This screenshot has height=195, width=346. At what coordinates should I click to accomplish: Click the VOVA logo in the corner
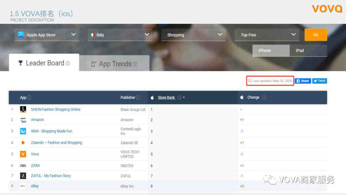(327, 9)
